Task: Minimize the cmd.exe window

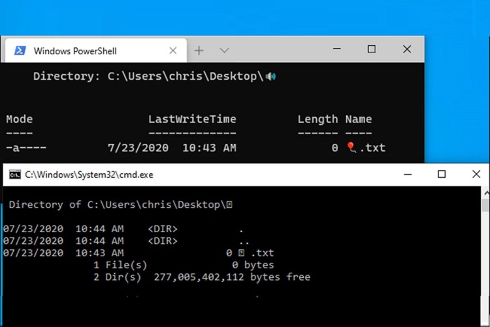Action: [408, 174]
